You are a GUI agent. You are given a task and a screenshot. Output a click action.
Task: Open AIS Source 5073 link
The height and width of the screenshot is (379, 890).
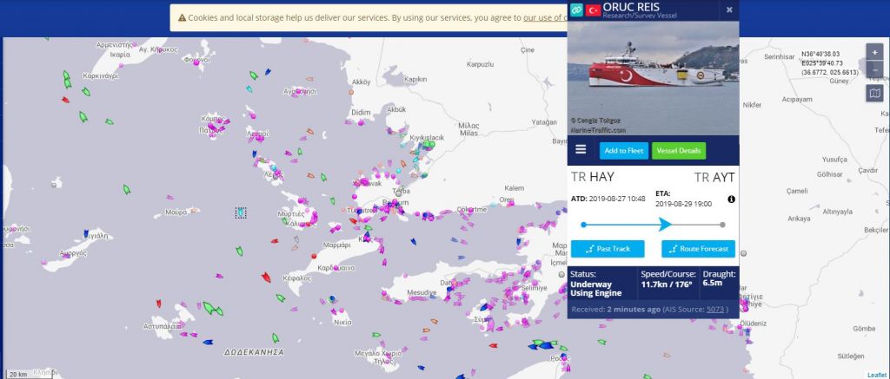tap(716, 309)
